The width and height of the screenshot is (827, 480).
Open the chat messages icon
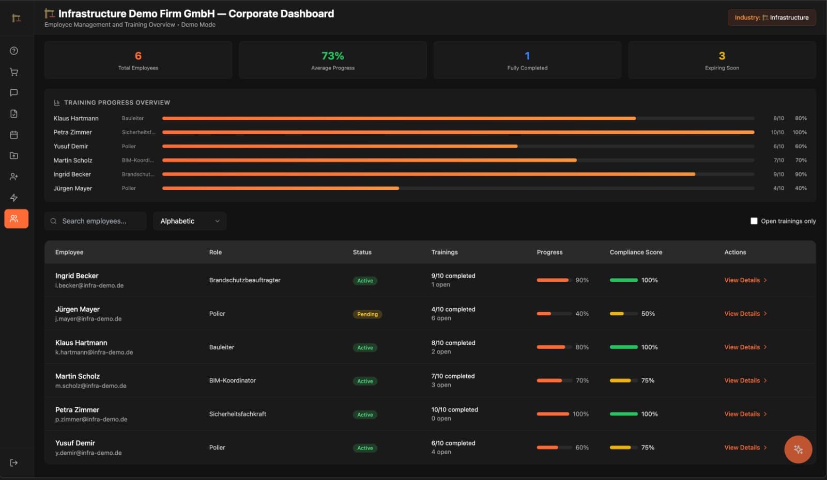[14, 93]
